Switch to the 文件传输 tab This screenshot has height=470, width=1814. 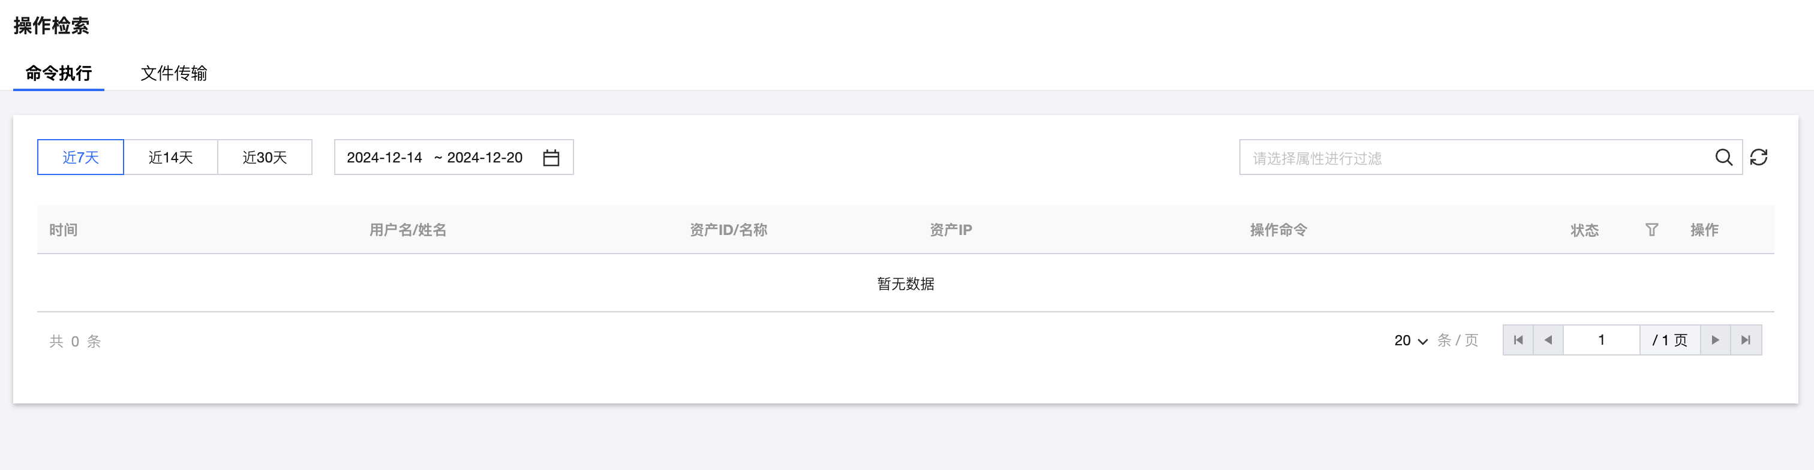(173, 73)
